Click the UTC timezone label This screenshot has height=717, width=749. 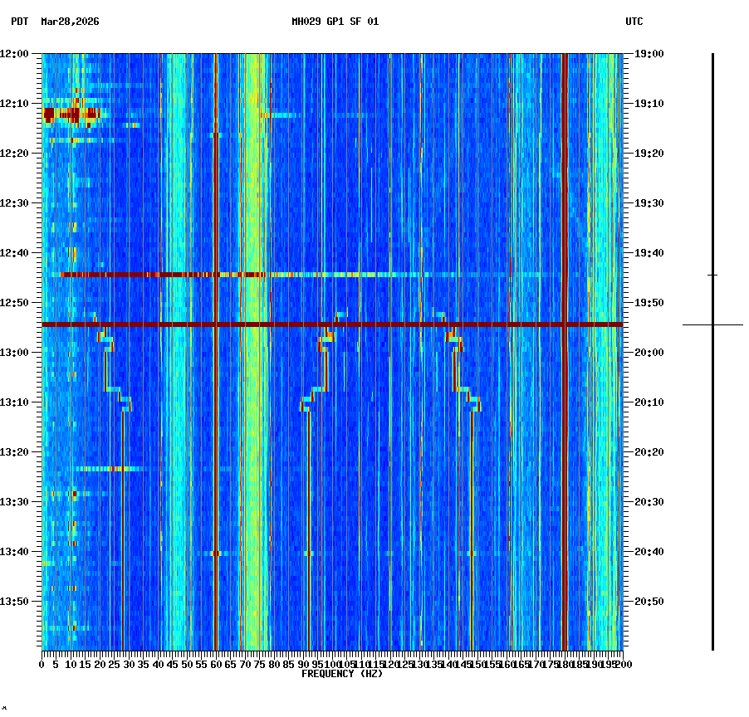click(635, 22)
